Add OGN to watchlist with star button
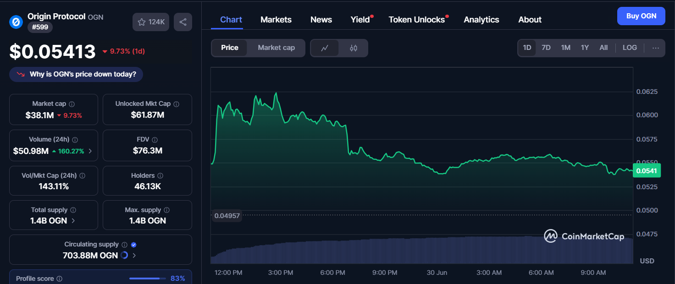 coord(151,22)
